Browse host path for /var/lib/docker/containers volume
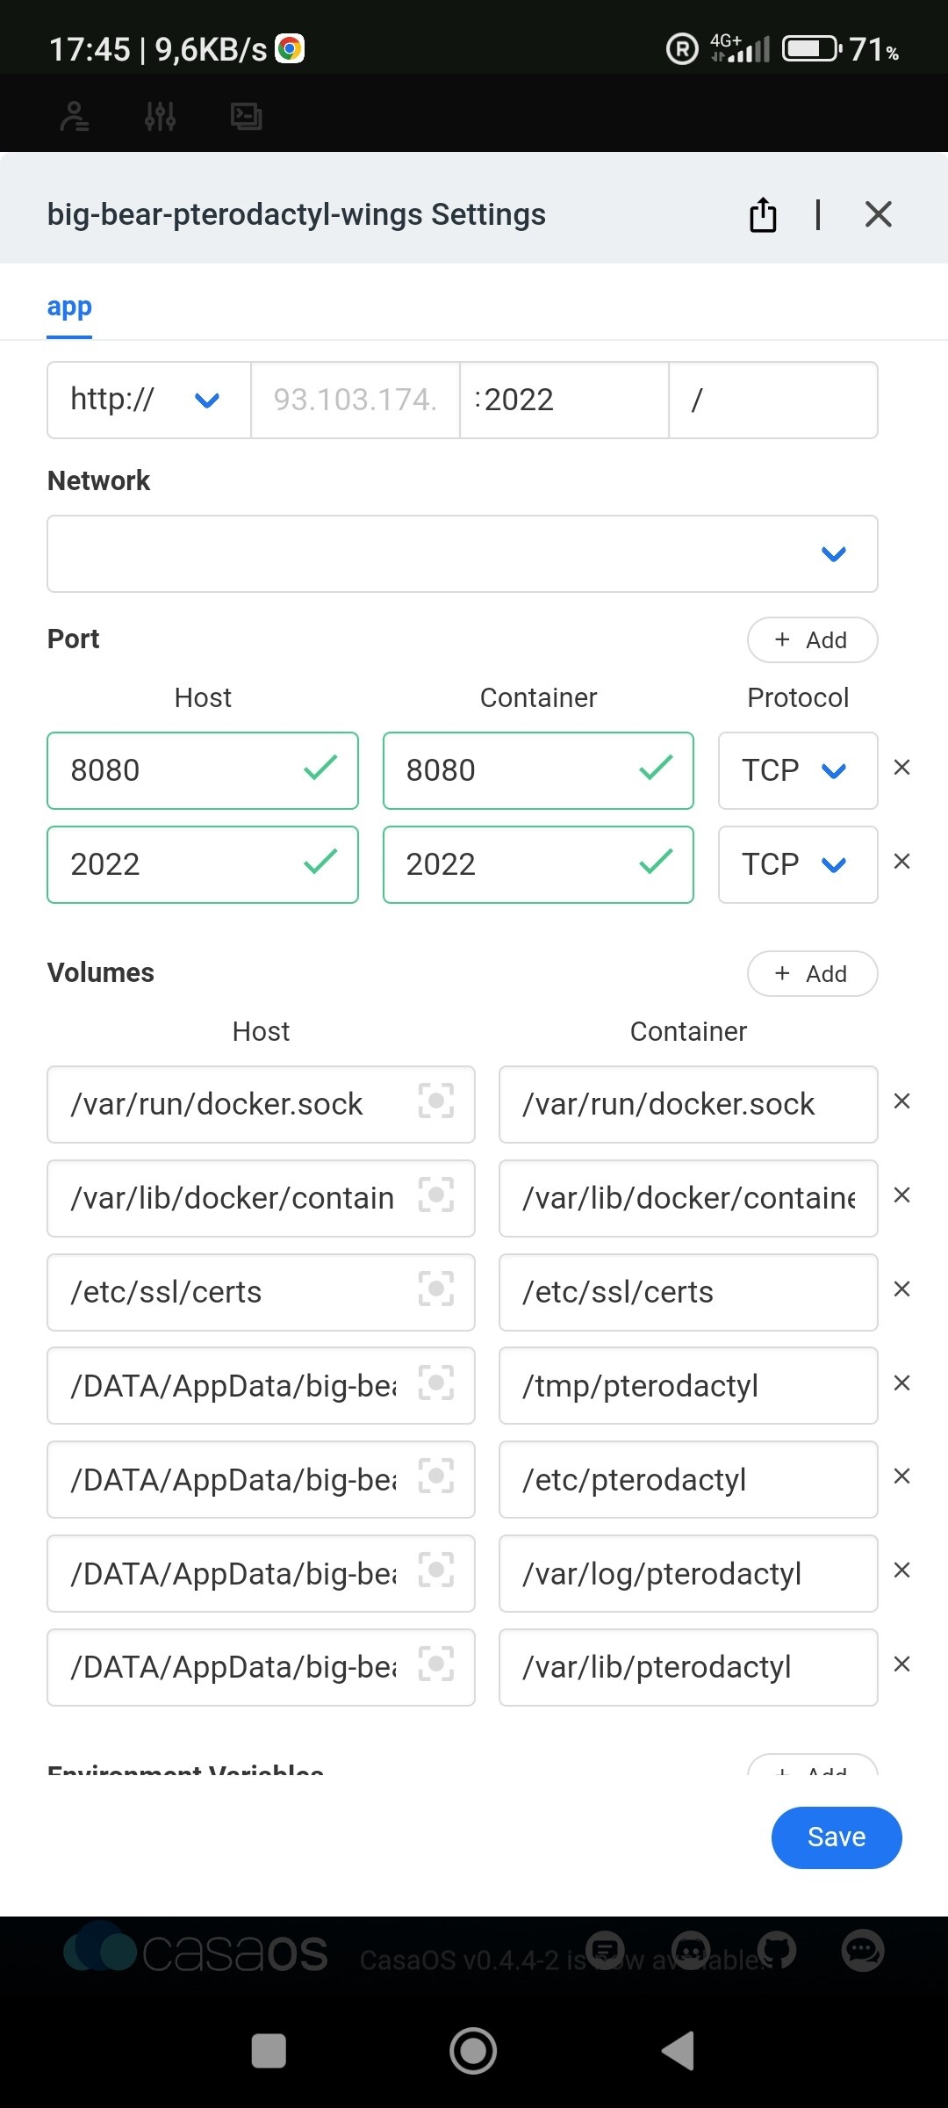This screenshot has height=2108, width=948. point(436,1195)
